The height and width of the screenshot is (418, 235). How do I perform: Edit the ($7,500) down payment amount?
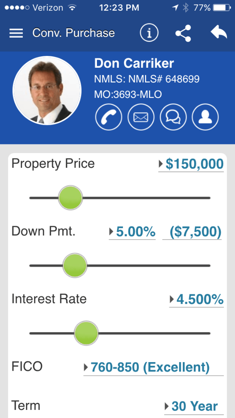point(192,232)
